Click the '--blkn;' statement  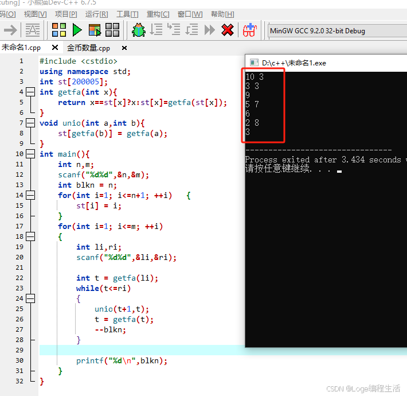(x=110, y=329)
